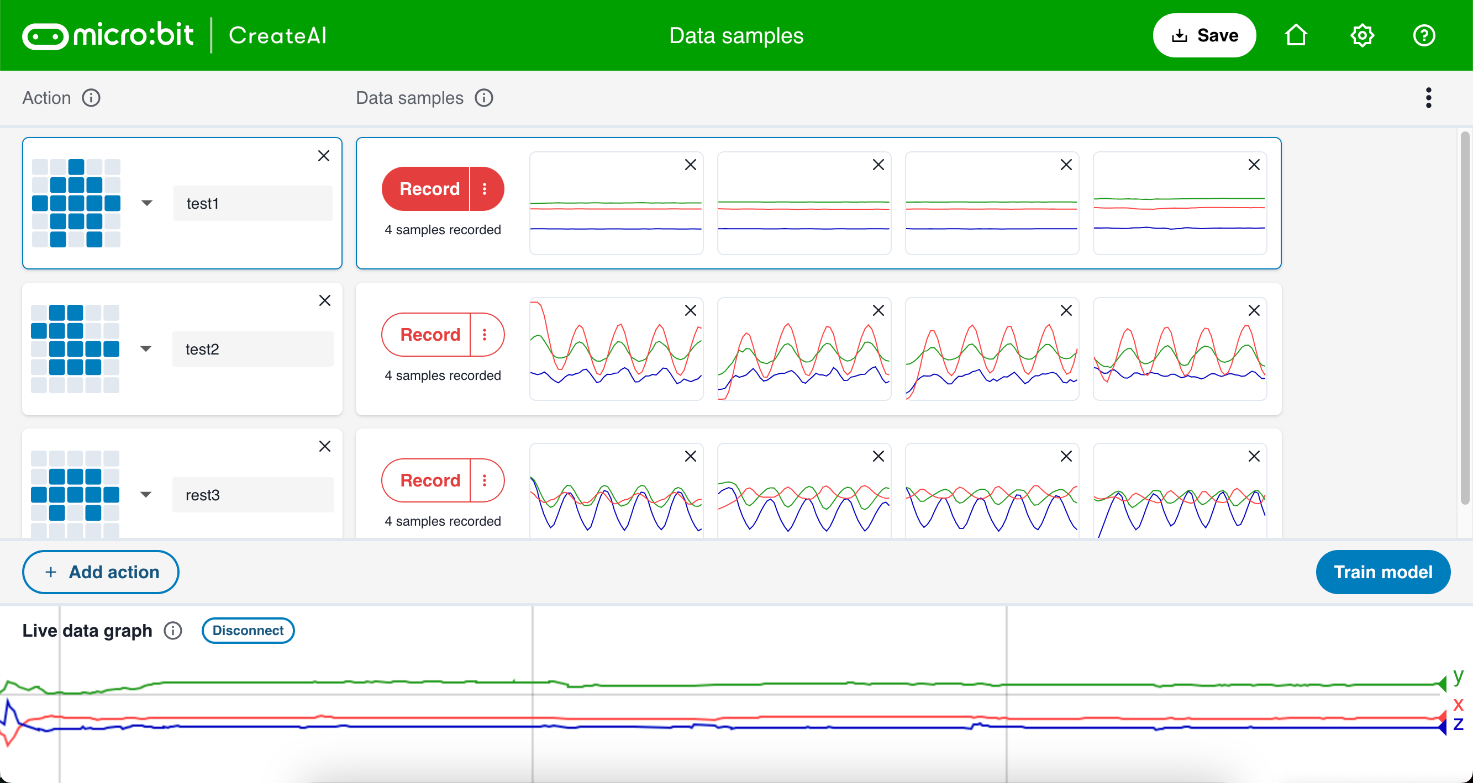Click the Add action button

101,572
